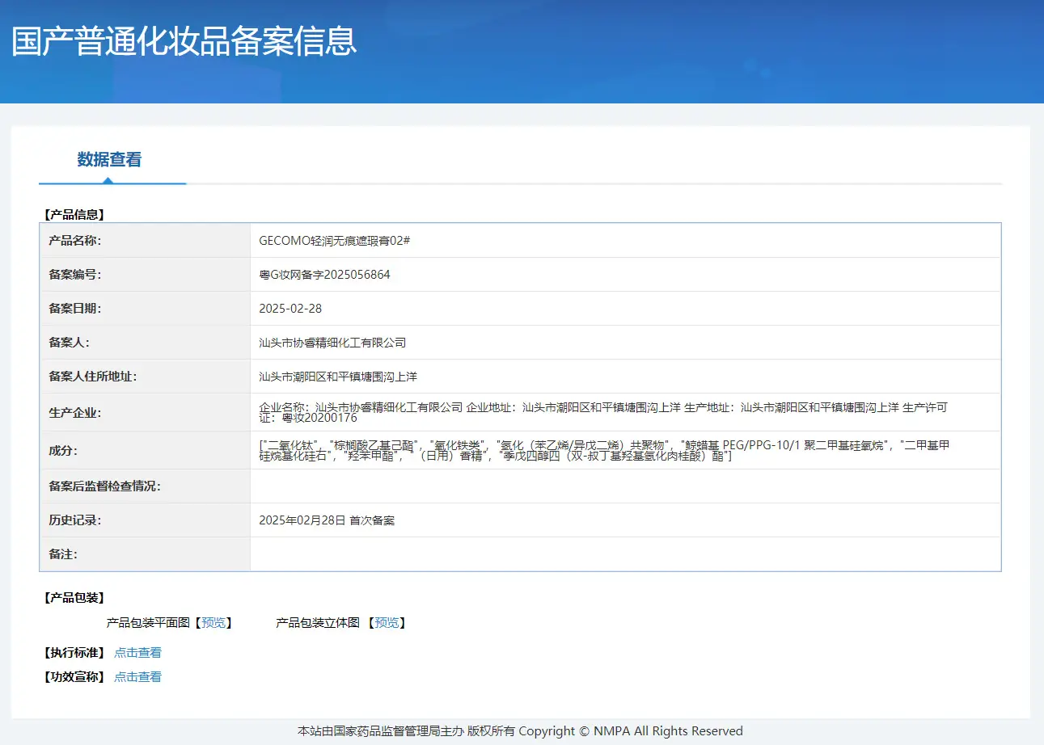Click the 成分 row label

[x=63, y=451]
